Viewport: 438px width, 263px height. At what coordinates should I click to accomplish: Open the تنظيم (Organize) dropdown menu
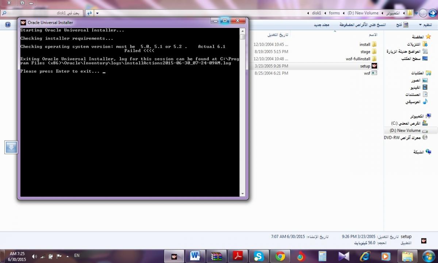pyautogui.click(x=425, y=25)
